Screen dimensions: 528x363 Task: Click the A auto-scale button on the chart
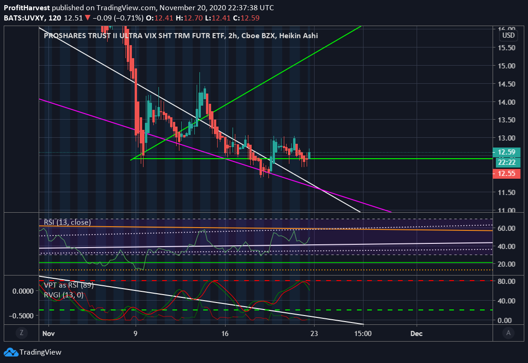[508, 333]
